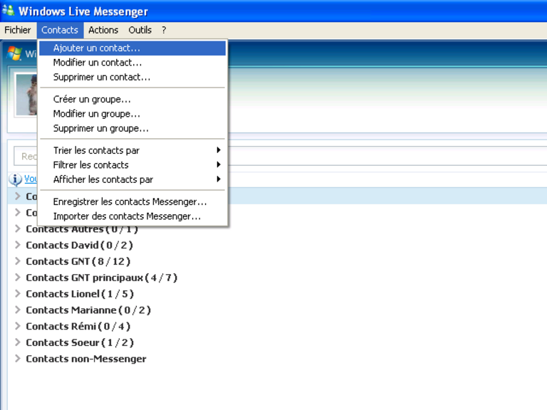Open the Fichier menu

click(x=17, y=31)
